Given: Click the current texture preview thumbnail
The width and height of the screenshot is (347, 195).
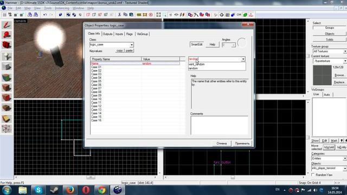Looking at the screenshot, I should coord(322,75).
